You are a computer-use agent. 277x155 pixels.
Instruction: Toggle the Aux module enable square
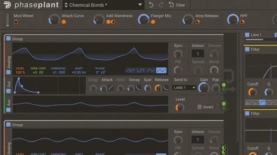click(8, 110)
